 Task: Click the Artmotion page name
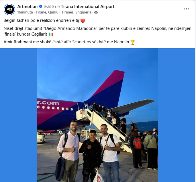tap(28, 7)
